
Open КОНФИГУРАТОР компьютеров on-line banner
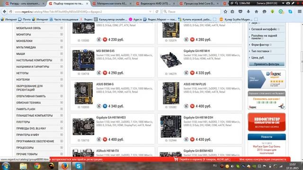(267, 122)
